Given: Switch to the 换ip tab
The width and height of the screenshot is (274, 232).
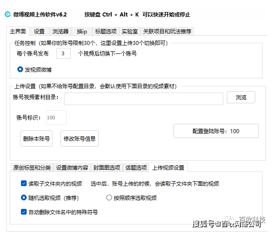Looking at the screenshot, I should click(82, 32).
